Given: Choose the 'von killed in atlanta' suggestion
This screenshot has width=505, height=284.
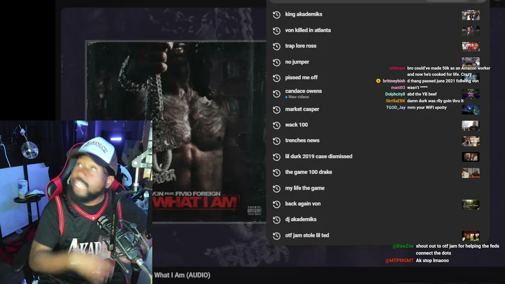Looking at the screenshot, I should 308,30.
